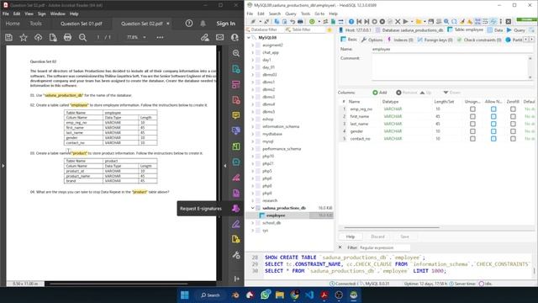This screenshot has width=538, height=303.
Task: Toggle Unsigned checkbox for gender column
Action: [x=472, y=131]
